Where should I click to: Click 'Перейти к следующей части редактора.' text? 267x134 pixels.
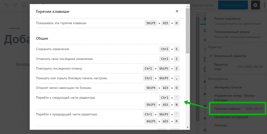click(66, 98)
